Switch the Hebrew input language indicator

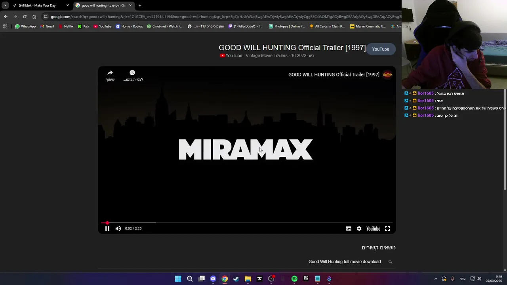pyautogui.click(x=463, y=279)
